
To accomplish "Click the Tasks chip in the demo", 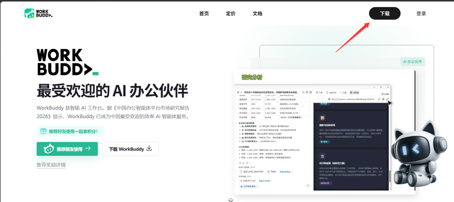I will [x=271, y=171].
